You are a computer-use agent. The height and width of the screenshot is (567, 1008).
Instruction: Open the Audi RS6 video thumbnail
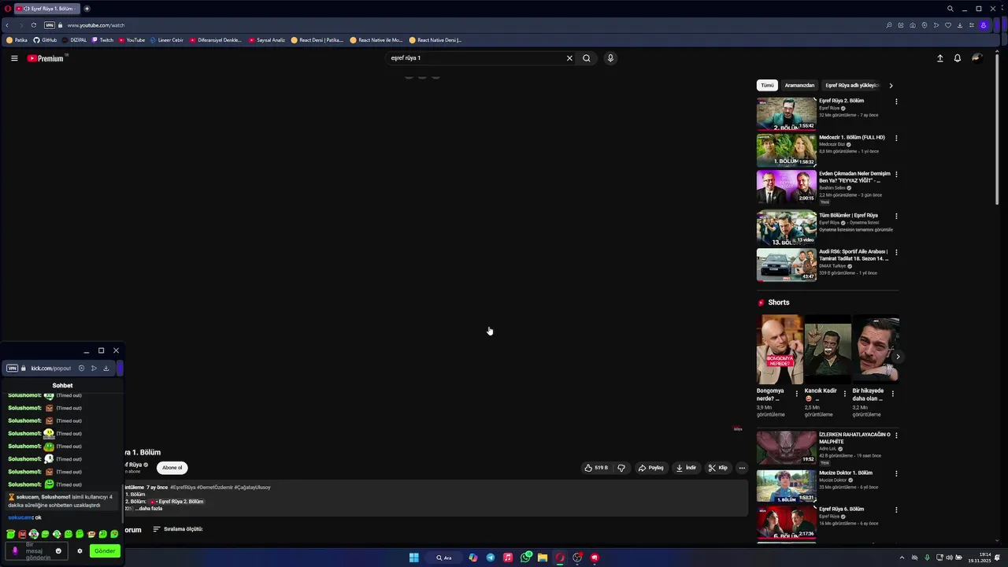[786, 265]
